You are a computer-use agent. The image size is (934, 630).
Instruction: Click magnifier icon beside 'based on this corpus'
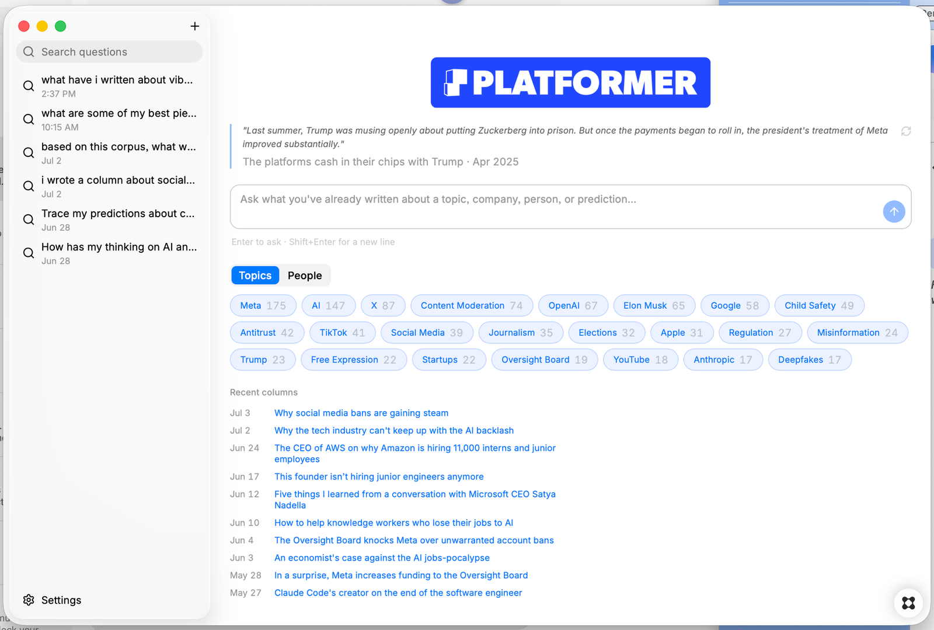click(x=29, y=152)
